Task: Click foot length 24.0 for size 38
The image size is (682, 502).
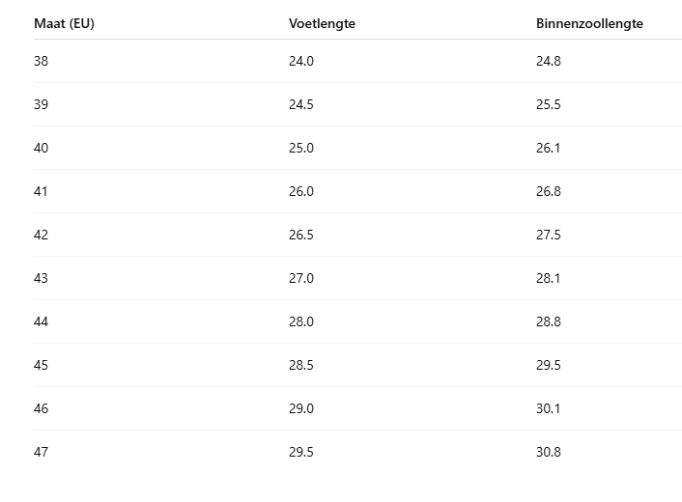Action: [301, 61]
